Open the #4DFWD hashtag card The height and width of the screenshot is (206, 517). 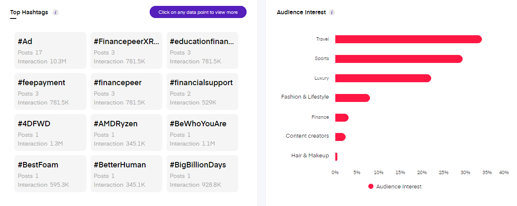click(x=50, y=133)
